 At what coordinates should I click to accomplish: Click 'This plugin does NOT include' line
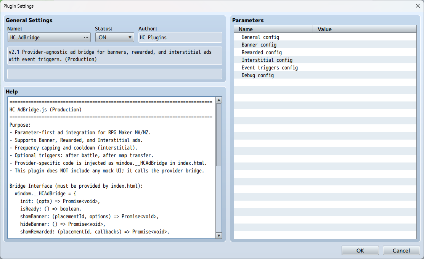[107, 171]
